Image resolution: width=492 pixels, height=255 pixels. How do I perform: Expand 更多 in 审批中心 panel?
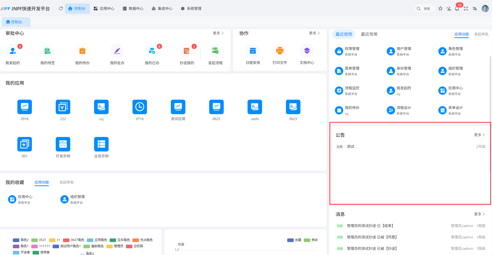[x=218, y=33]
